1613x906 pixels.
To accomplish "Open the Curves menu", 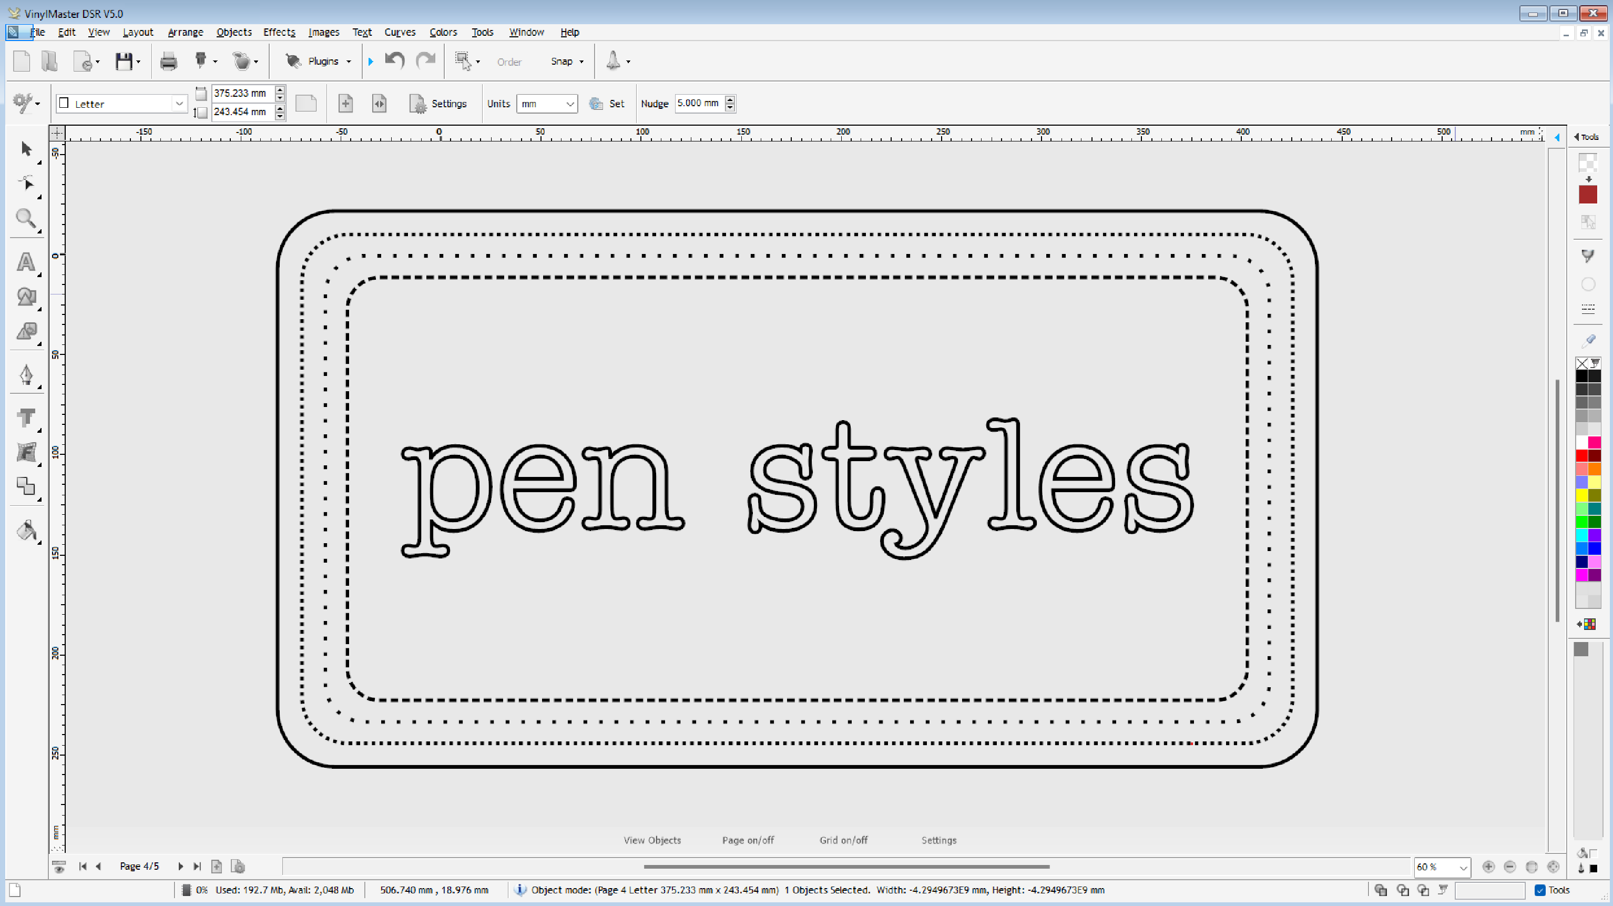I will [x=400, y=32].
